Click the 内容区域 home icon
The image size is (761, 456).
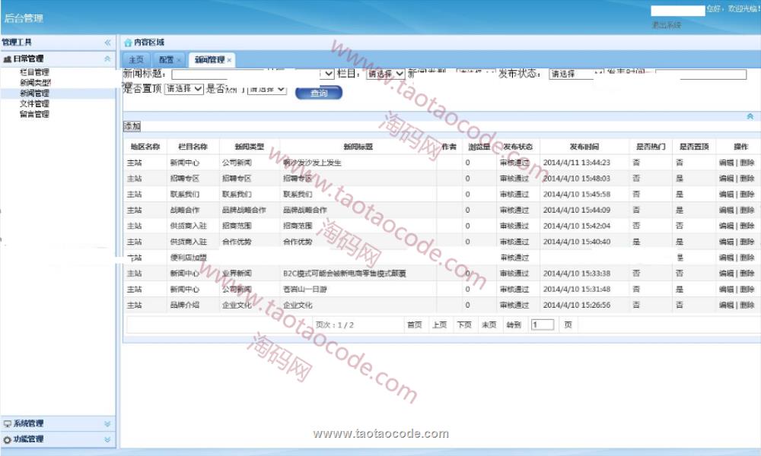(x=128, y=43)
